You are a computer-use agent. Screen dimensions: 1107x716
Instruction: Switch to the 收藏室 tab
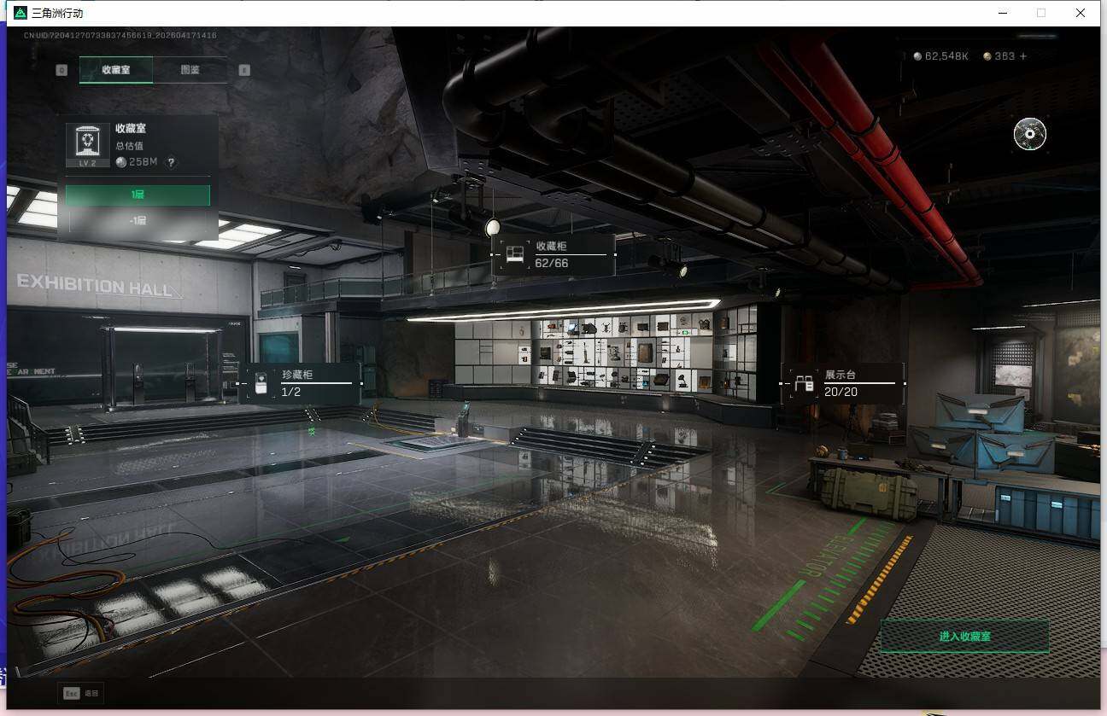coord(116,70)
